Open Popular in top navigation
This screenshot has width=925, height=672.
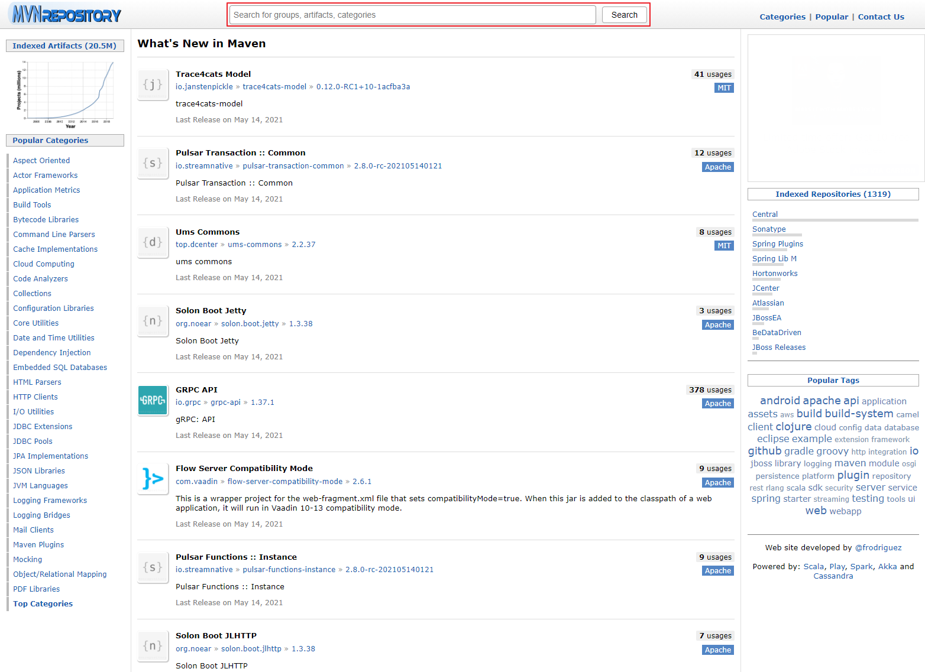tap(832, 17)
